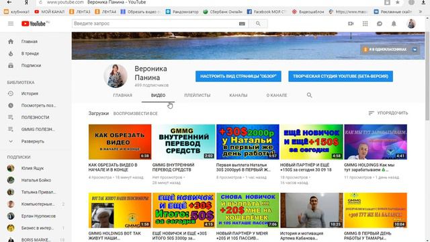The image size is (430, 242).
Task: Search the channel with magnifier icon
Action: coord(309,95)
